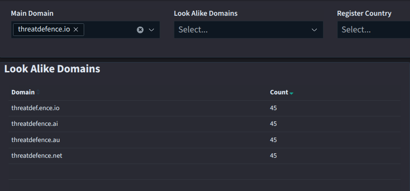Click count 45 in threatdefence.au row

click(273, 140)
